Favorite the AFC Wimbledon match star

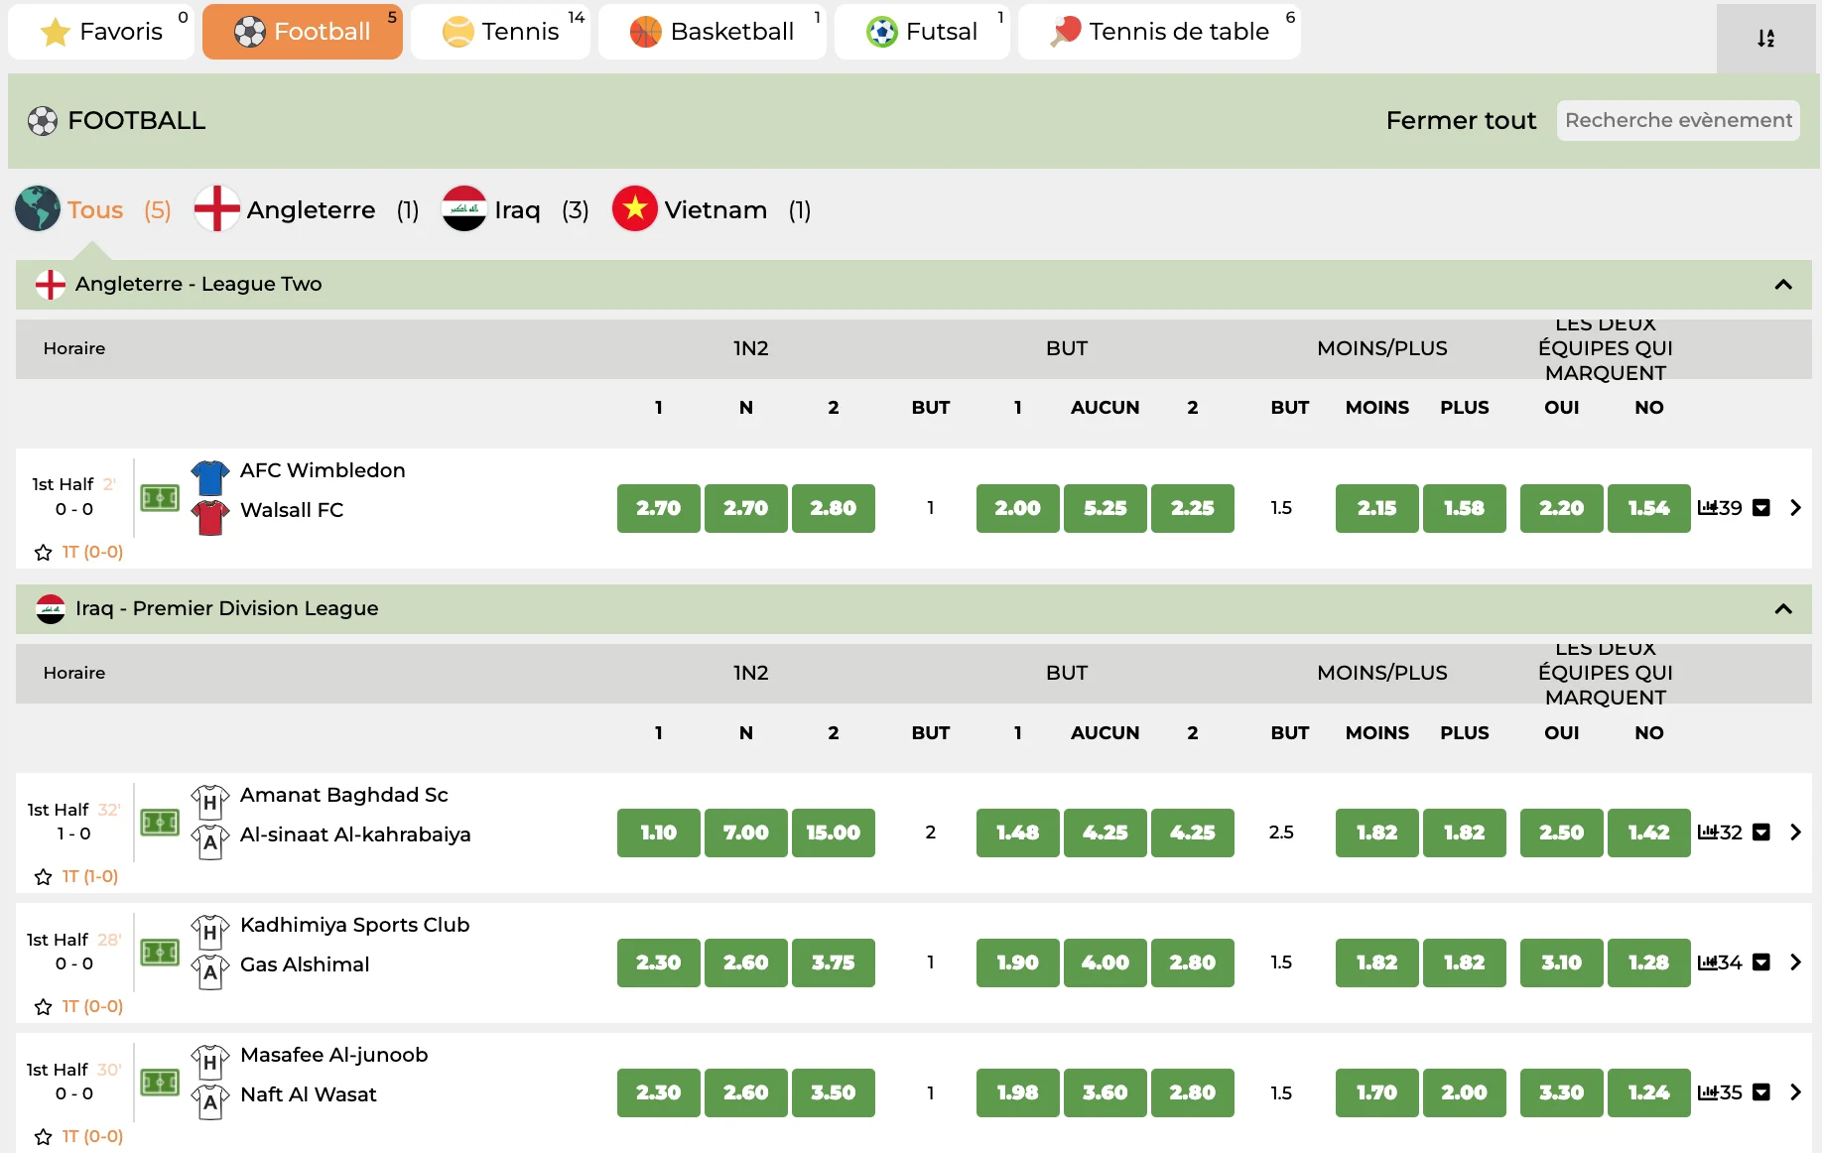pyautogui.click(x=43, y=553)
